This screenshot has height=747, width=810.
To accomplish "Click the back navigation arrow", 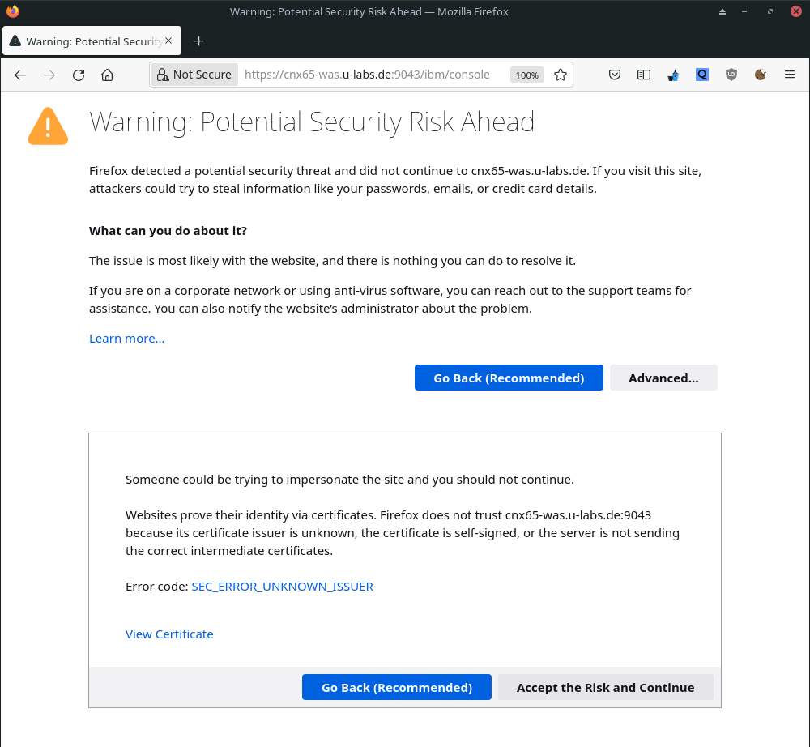I will point(20,75).
